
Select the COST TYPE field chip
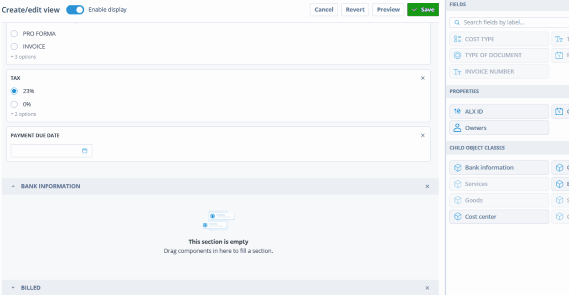tap(499, 39)
